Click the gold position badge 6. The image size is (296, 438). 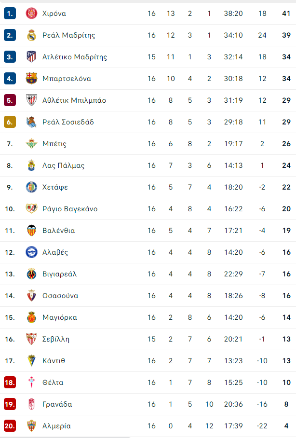click(x=10, y=122)
